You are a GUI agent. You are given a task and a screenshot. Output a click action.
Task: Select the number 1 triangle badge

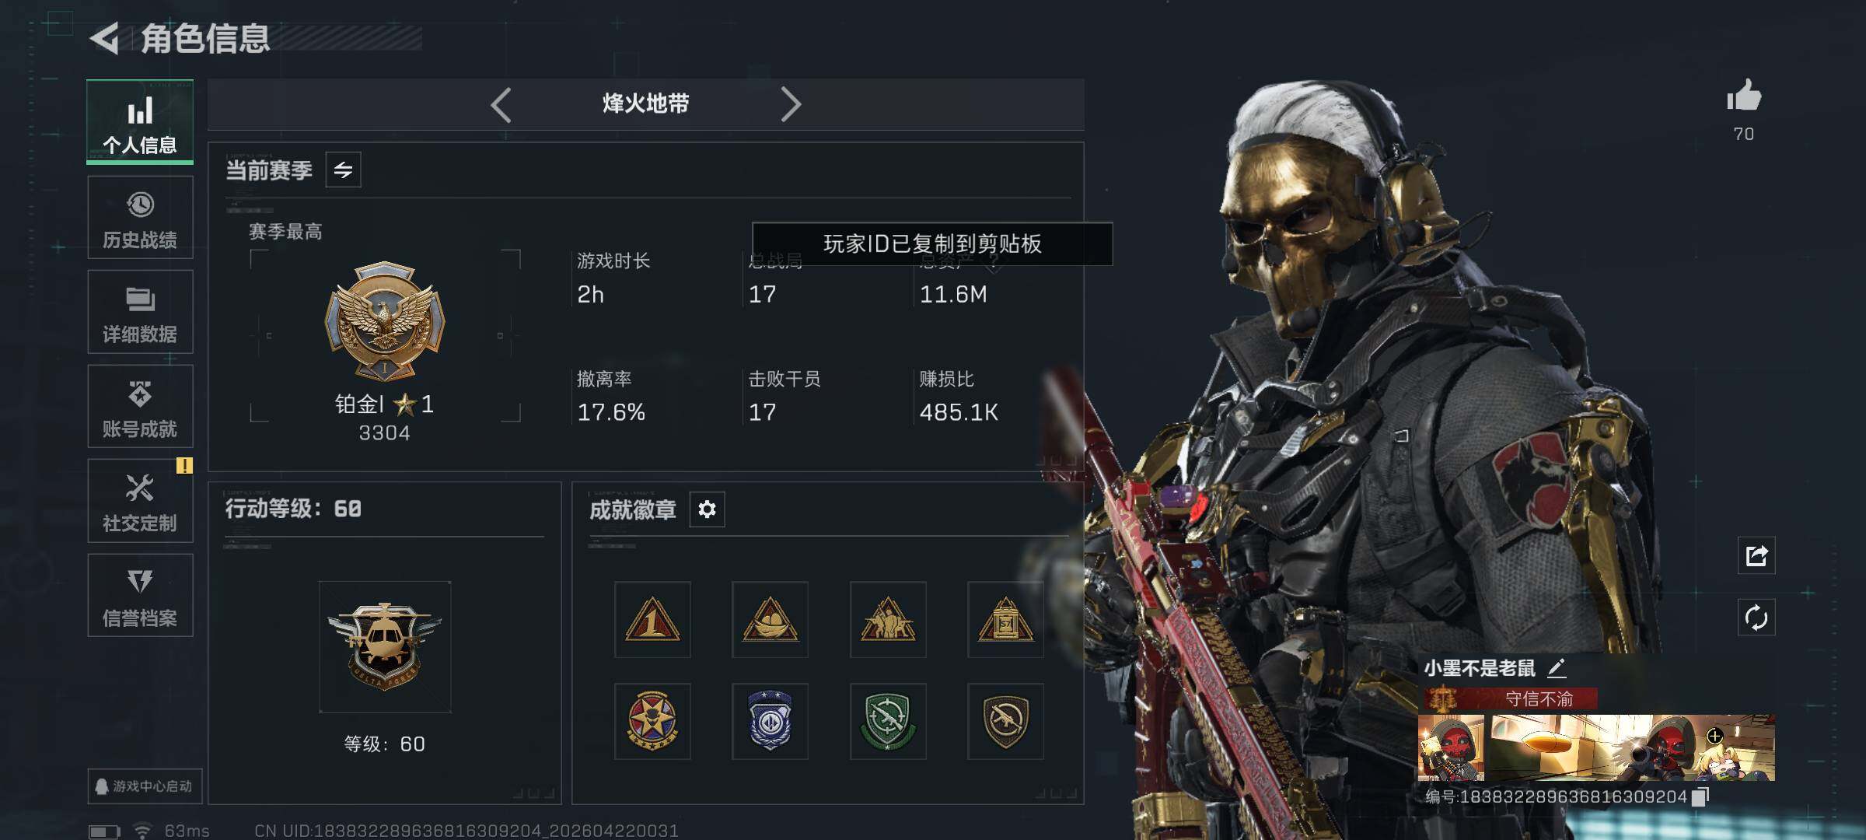pyautogui.click(x=652, y=619)
